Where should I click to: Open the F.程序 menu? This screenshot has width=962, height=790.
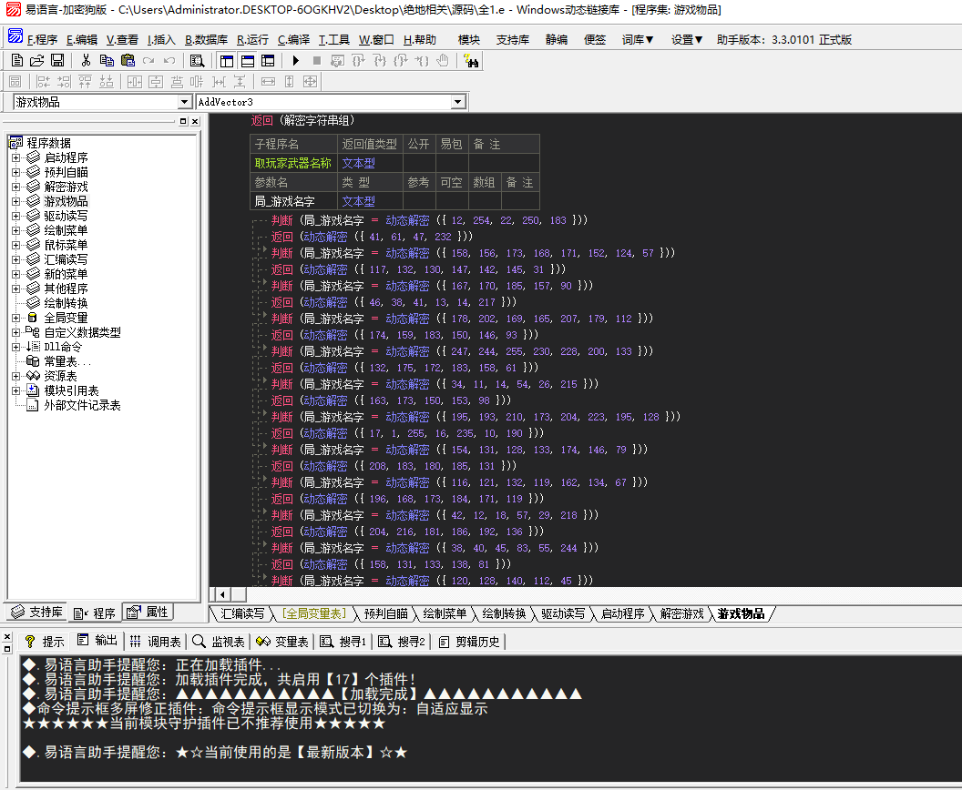pos(42,40)
